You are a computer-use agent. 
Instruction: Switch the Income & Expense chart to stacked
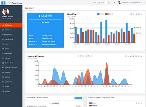pos(134,56)
